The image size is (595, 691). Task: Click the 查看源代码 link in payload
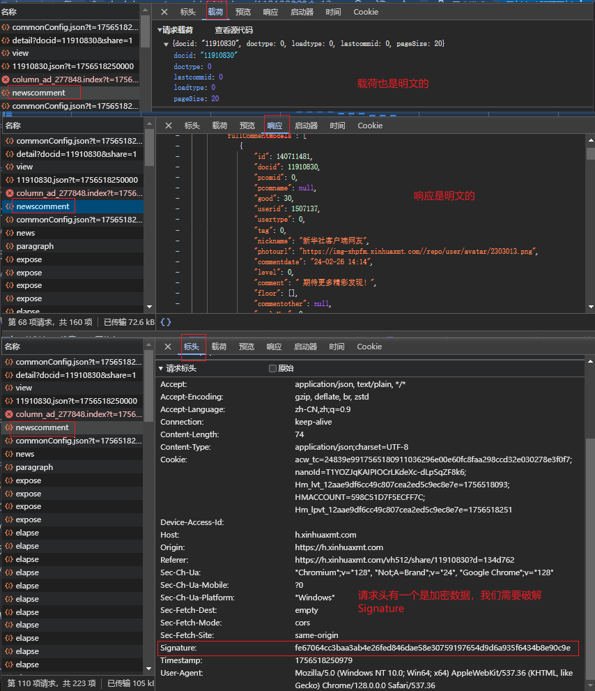coord(234,30)
